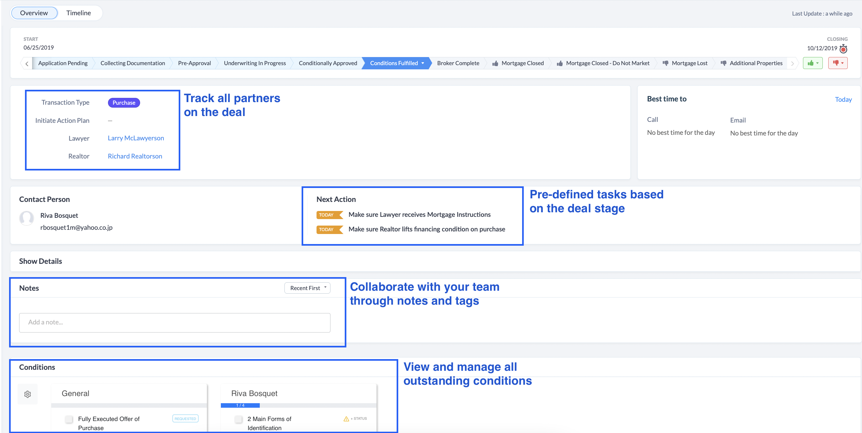Switch to the Timeline tab
This screenshot has height=433, width=862.
tap(78, 13)
